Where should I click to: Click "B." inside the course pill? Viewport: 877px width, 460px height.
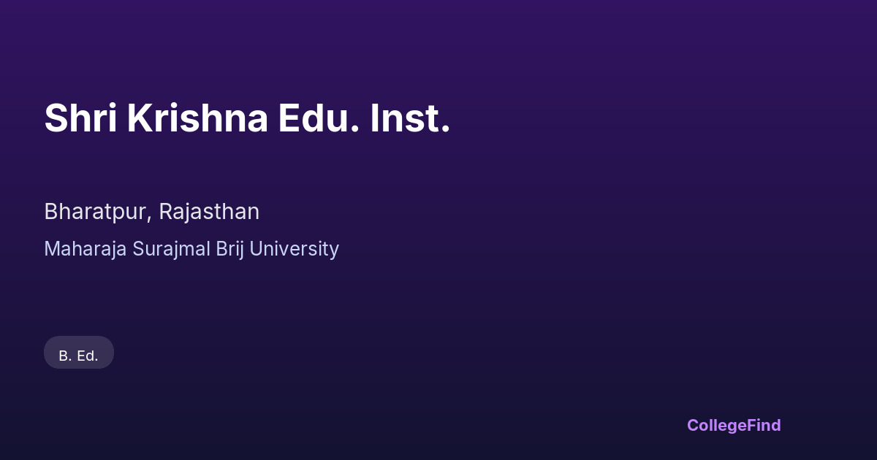(65, 356)
